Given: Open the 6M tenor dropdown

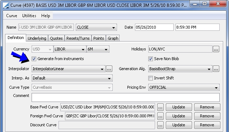Looking at the screenshot, I should (x=98, y=49).
